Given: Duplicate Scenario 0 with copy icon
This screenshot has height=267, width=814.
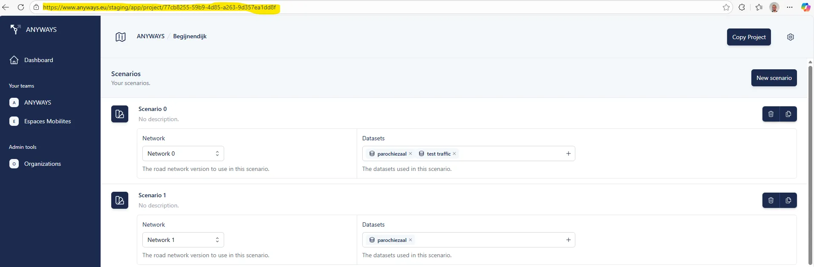Looking at the screenshot, I should click(x=788, y=114).
